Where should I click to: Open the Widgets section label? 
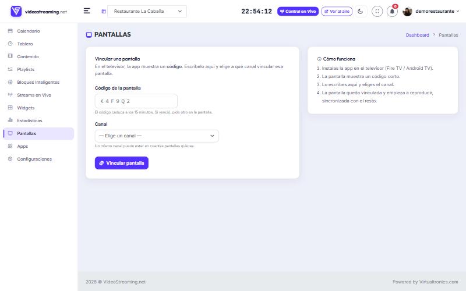tap(26, 108)
